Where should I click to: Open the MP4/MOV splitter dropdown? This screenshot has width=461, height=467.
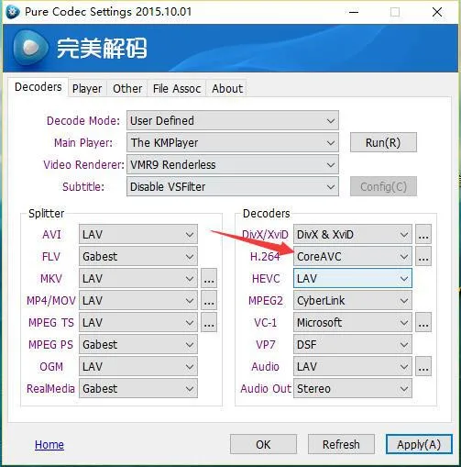point(138,300)
